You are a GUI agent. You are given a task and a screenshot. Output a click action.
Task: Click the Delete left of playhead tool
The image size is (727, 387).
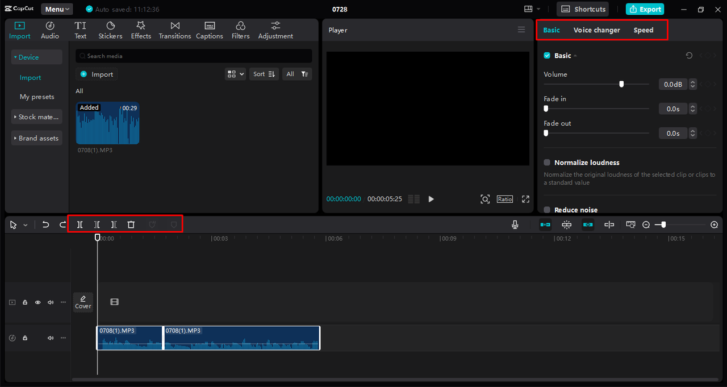pos(97,224)
